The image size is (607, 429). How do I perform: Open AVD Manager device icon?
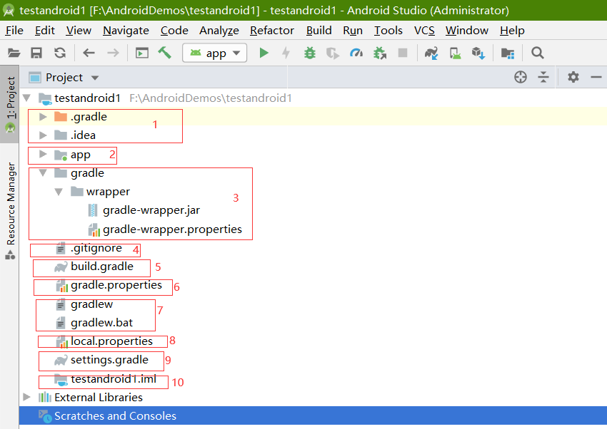click(456, 53)
